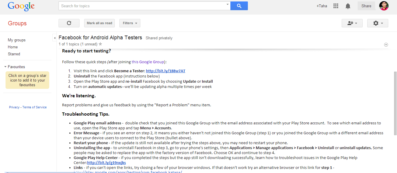Click the blue search magnifier button
397x173 pixels.
point(239,6)
